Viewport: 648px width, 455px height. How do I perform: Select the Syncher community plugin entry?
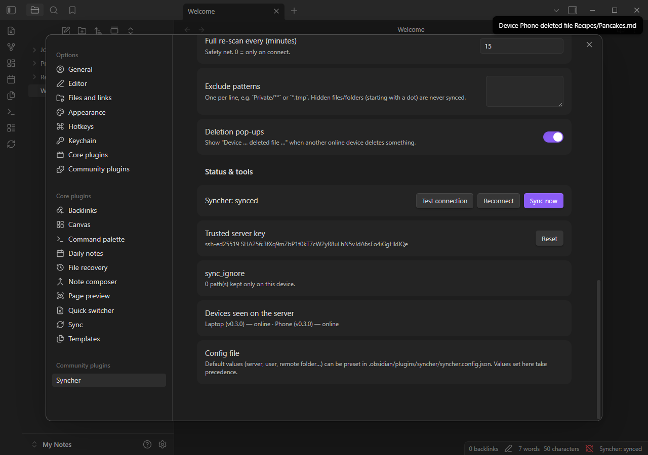[x=109, y=380]
